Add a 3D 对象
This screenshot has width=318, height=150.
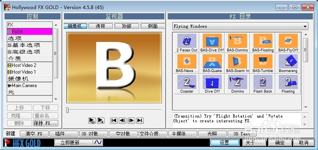(x=93, y=134)
